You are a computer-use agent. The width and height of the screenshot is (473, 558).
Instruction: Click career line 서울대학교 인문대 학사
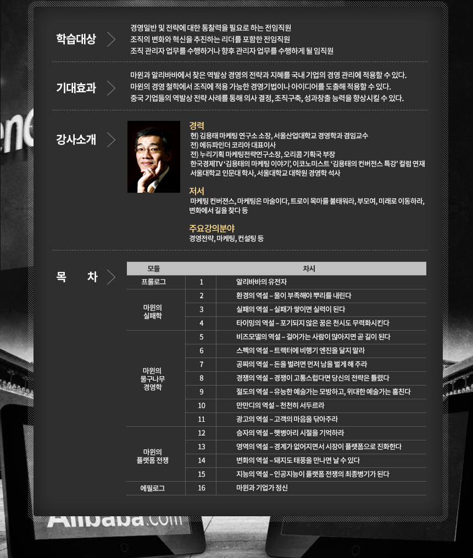tap(265, 174)
